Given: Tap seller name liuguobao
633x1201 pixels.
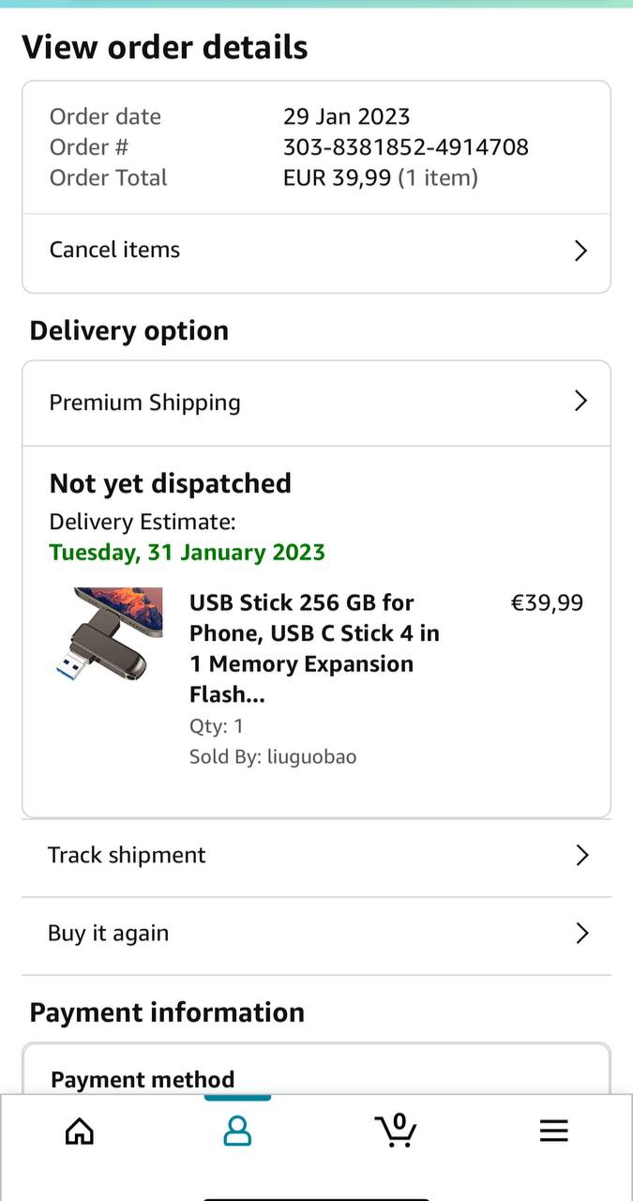Looking at the screenshot, I should pos(311,756).
